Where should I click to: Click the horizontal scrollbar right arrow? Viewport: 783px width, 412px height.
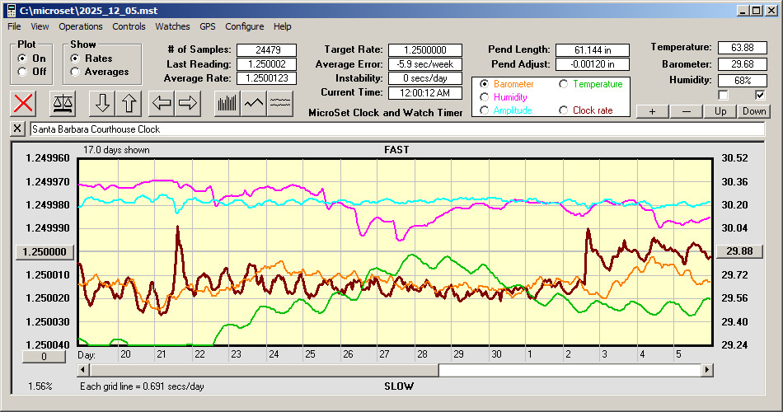click(706, 371)
